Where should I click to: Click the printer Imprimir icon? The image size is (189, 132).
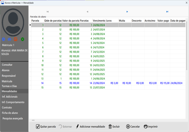pos(145,127)
